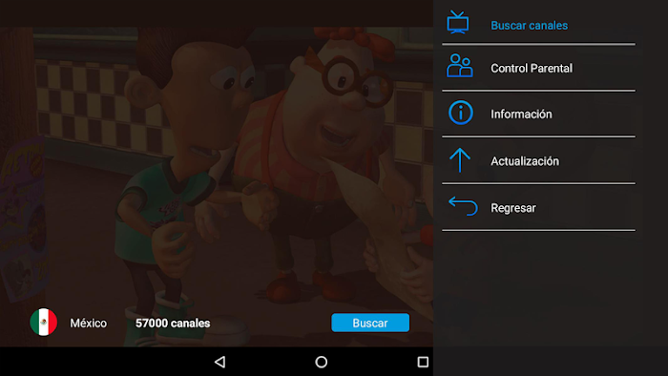Click the Actualización up arrow icon
The width and height of the screenshot is (668, 376).
tap(460, 160)
